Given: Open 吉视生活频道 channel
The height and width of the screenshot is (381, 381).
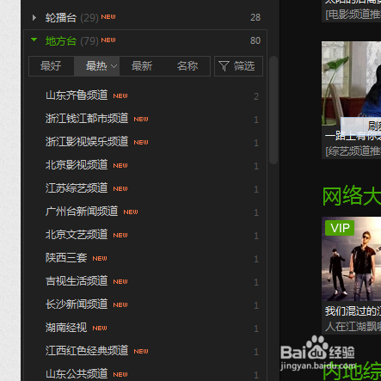Looking at the screenshot, I should click(77, 281).
